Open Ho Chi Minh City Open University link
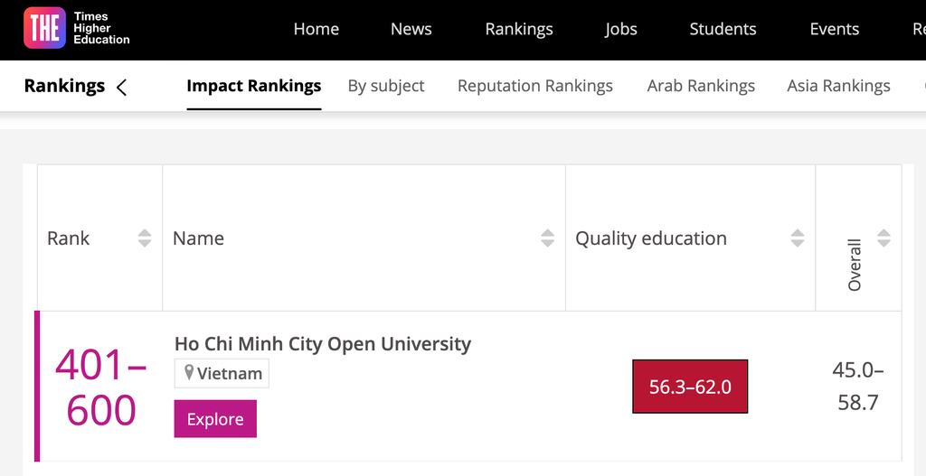 [x=323, y=343]
